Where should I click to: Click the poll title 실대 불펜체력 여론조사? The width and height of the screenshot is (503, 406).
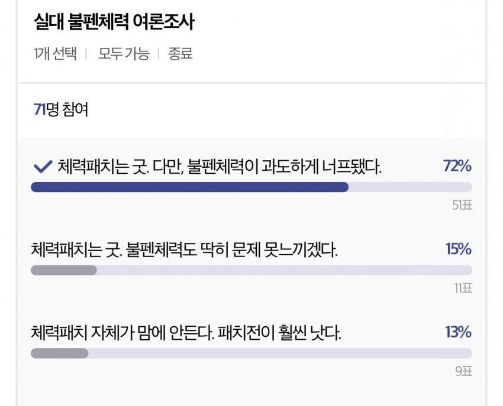(x=114, y=23)
